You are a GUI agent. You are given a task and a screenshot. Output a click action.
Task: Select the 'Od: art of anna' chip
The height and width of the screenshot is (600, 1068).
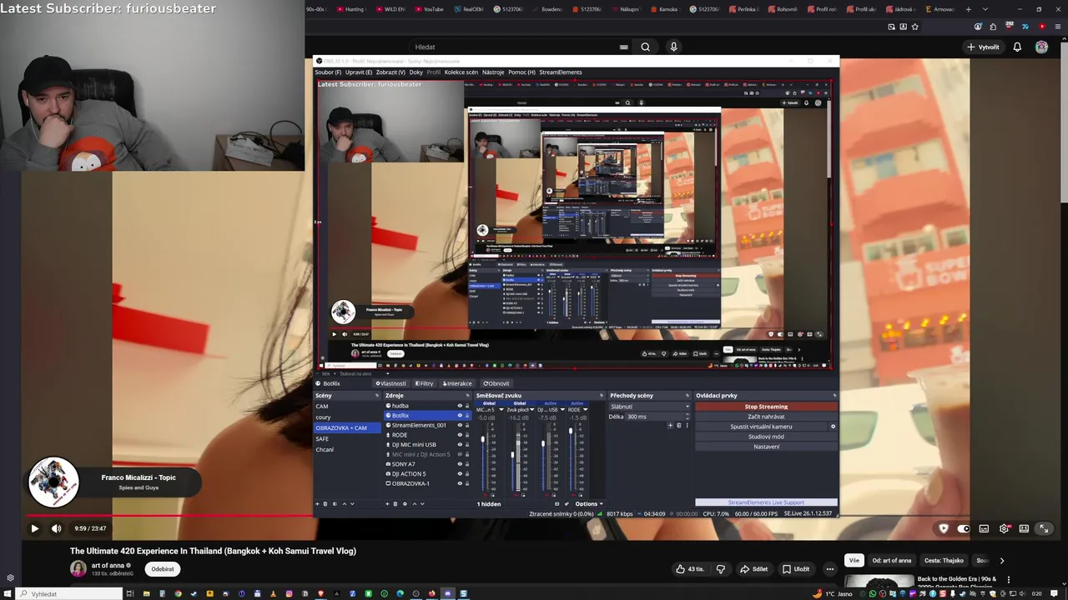[x=892, y=560]
